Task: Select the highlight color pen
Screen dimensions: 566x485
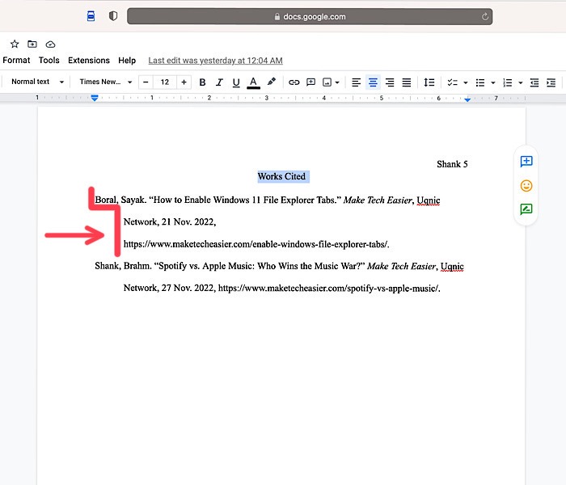Action: [x=272, y=82]
